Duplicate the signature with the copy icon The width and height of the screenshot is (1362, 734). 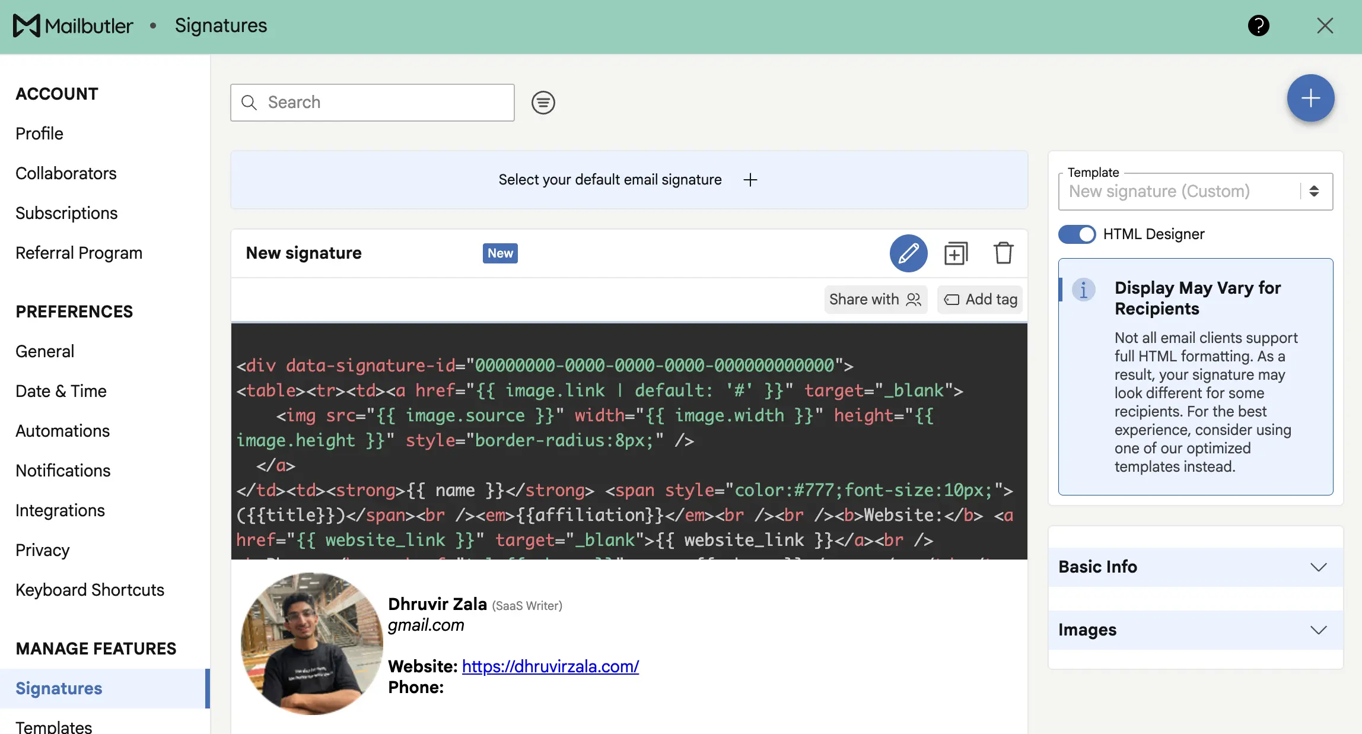pyautogui.click(x=956, y=253)
